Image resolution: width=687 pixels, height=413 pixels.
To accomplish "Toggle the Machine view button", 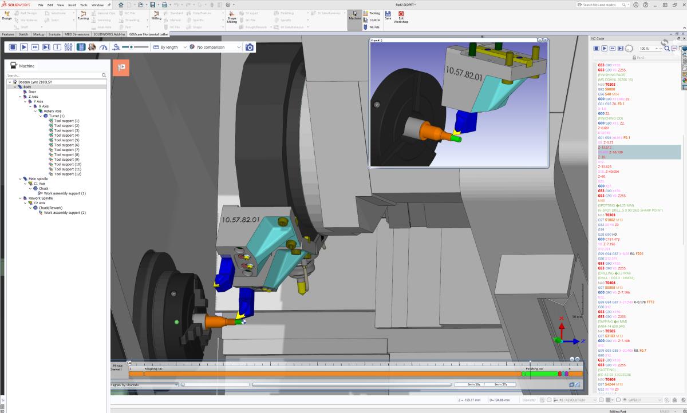I will 354,16.
